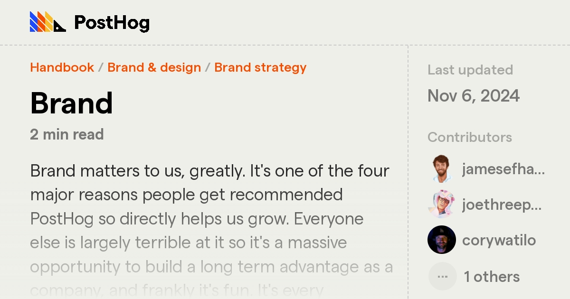Image resolution: width=570 pixels, height=299 pixels.
Task: Click joethreep's contributor avatar
Action: click(441, 205)
